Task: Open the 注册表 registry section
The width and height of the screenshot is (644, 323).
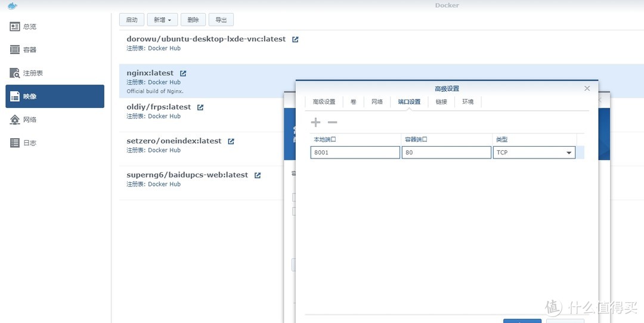Action: tap(55, 73)
